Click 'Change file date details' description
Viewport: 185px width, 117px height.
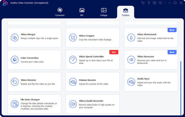coord(39,106)
